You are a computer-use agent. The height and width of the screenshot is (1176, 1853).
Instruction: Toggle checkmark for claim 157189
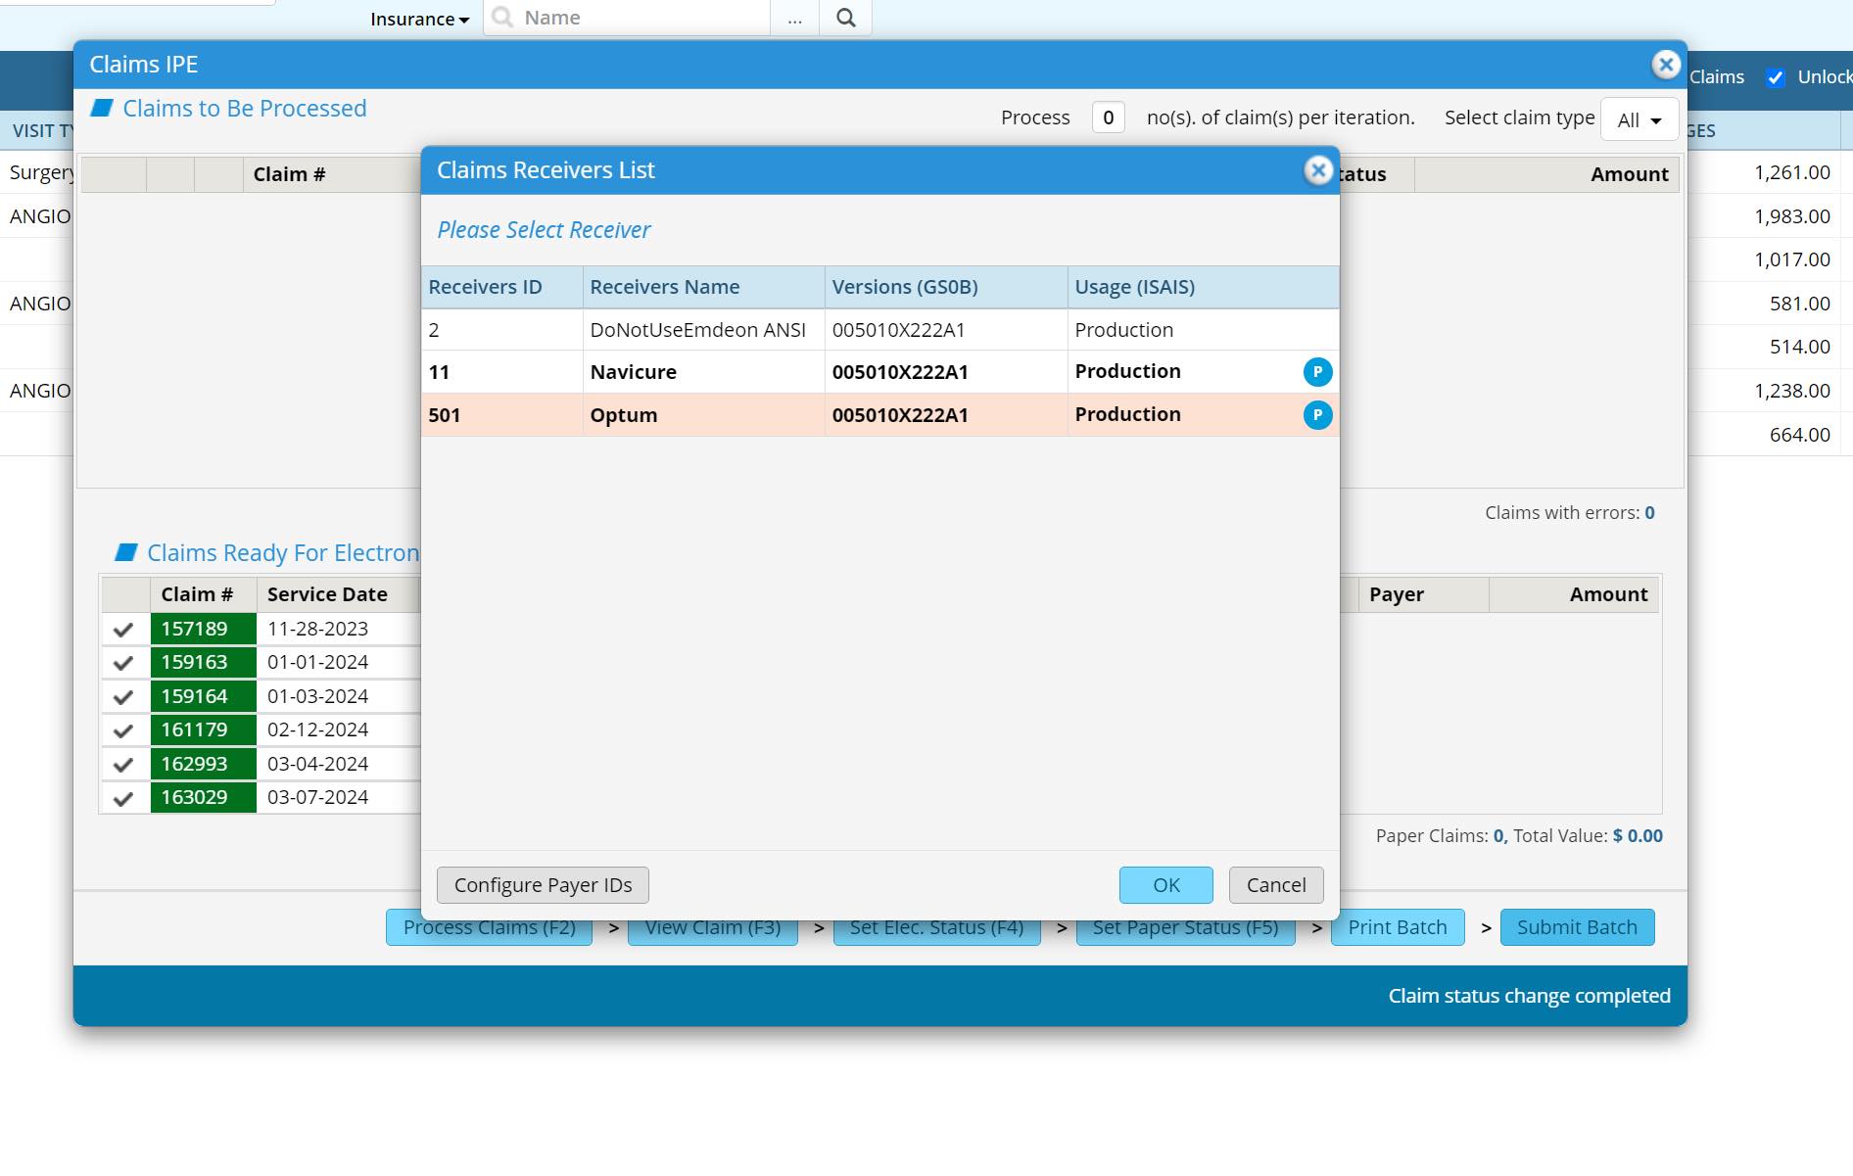coord(123,630)
